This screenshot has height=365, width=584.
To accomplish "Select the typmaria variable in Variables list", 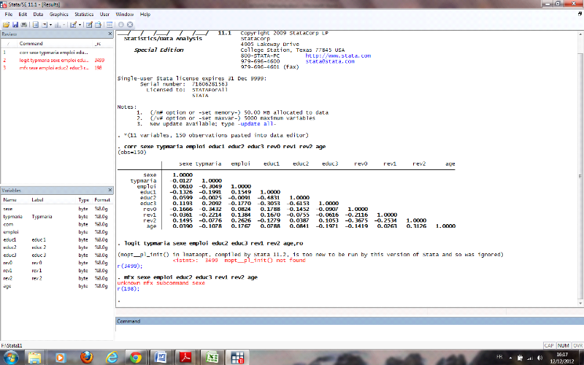I will (x=13, y=218).
